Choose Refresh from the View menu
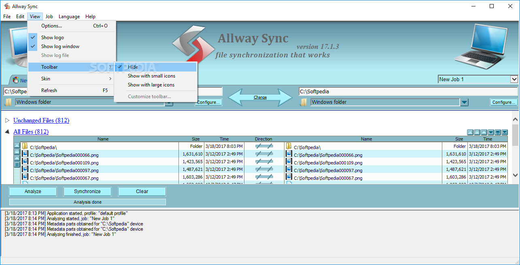Viewport: 520px width, 265px height. click(x=72, y=90)
